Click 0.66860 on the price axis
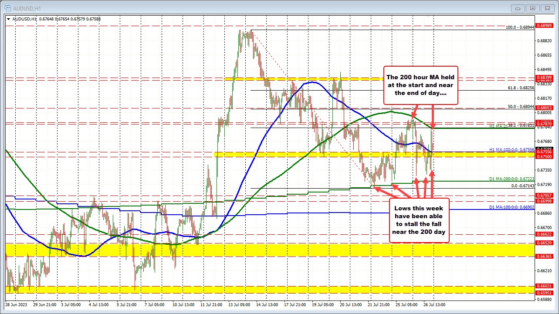This screenshot has width=559, height=314. 545,213
